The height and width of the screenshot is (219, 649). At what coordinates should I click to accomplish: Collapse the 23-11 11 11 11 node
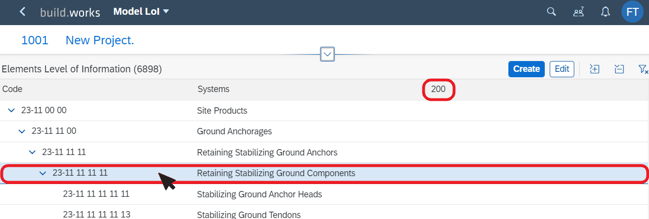click(x=43, y=173)
